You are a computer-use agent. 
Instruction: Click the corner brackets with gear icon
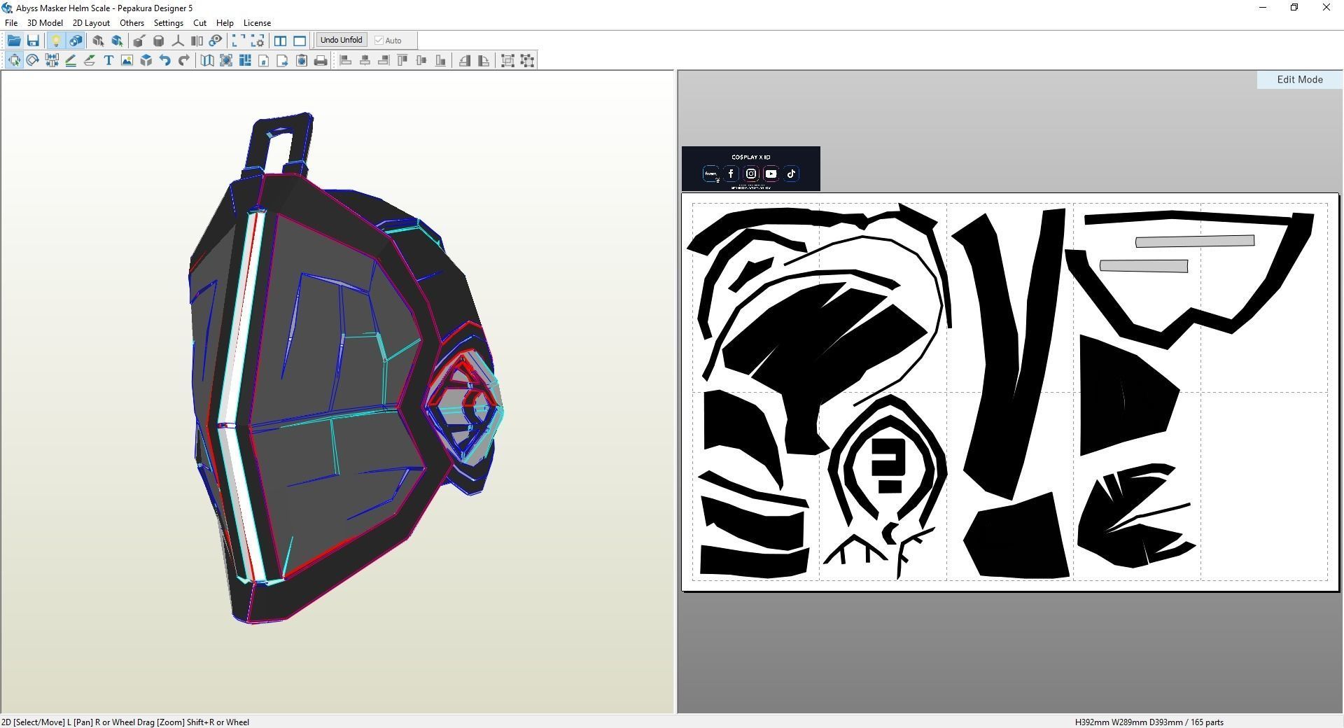point(258,41)
